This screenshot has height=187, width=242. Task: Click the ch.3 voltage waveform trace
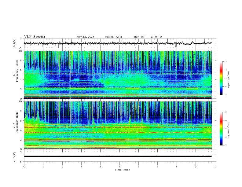(118, 156)
